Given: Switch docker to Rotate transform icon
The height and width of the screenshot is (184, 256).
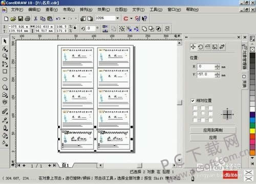Looking at the screenshot, I should pos(201,47).
